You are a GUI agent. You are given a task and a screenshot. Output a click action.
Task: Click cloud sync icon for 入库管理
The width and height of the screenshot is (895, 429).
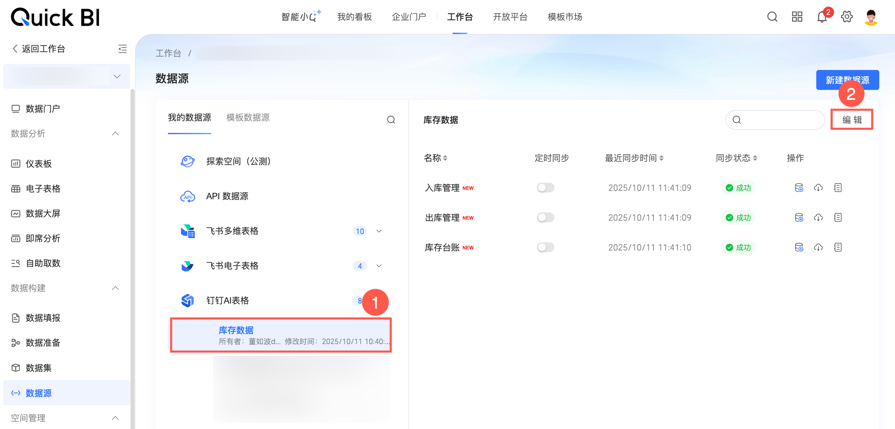(818, 188)
